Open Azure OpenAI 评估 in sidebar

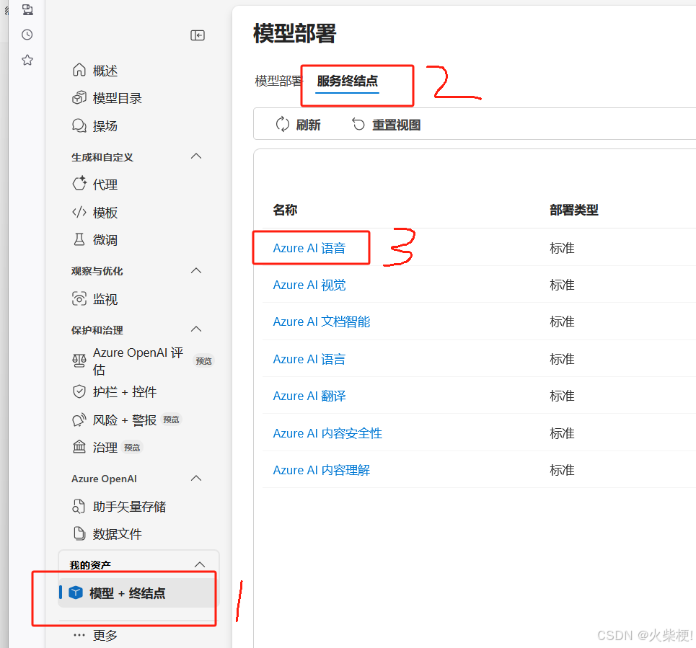tap(138, 360)
